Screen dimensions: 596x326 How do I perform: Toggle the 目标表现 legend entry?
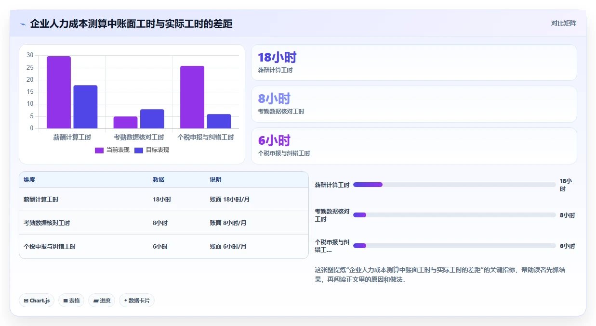(151, 150)
